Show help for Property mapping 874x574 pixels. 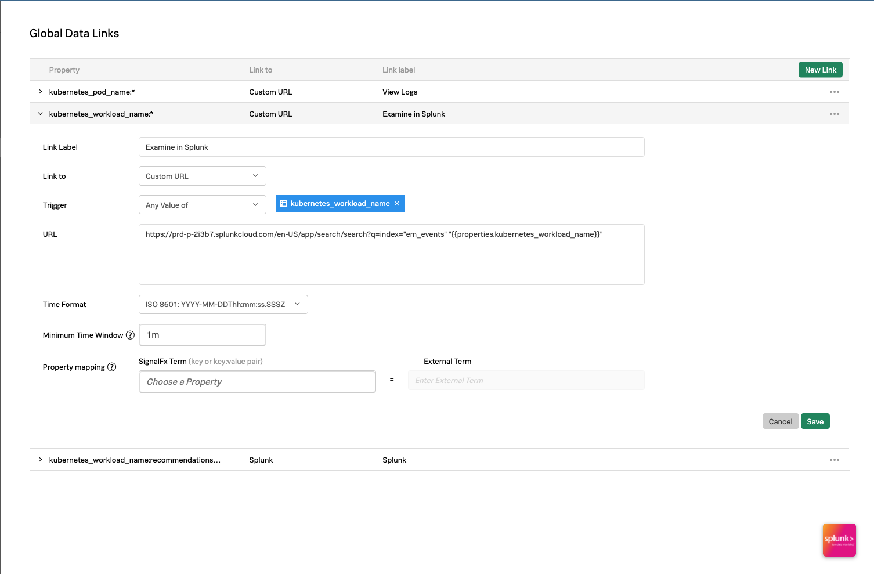112,367
